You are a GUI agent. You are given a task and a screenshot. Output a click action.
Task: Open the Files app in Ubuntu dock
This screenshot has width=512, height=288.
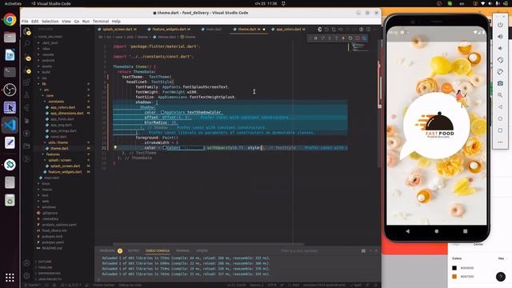click(10, 38)
